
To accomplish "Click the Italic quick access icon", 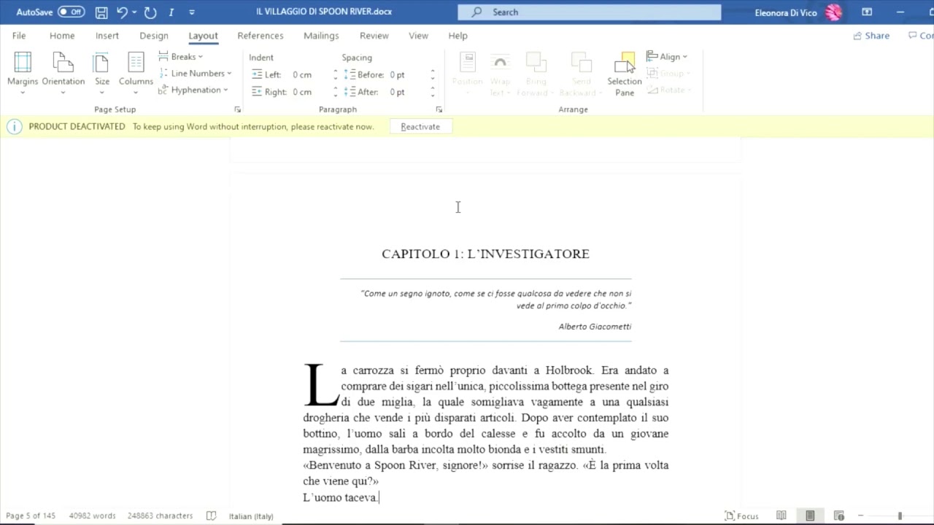I will pyautogui.click(x=171, y=12).
